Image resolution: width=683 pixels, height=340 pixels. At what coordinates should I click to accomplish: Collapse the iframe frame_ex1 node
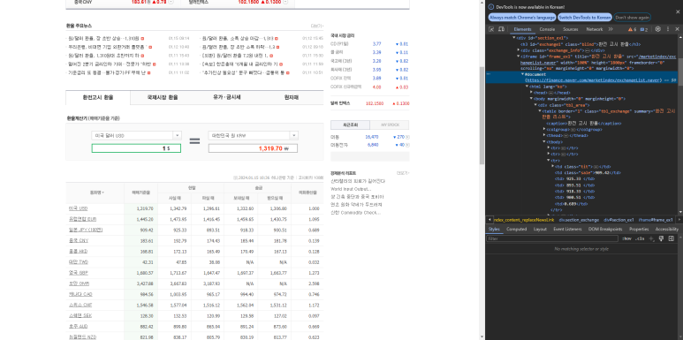pyautogui.click(x=518, y=57)
